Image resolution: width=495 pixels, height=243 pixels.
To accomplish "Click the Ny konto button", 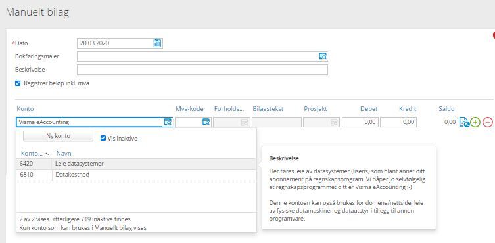I will [58, 136].
